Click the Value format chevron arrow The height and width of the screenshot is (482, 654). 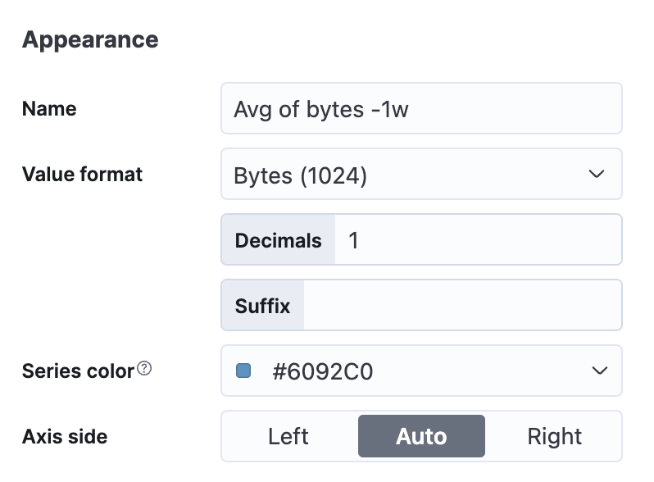point(597,174)
